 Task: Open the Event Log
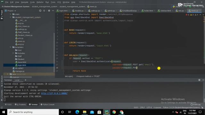(x=195, y=104)
